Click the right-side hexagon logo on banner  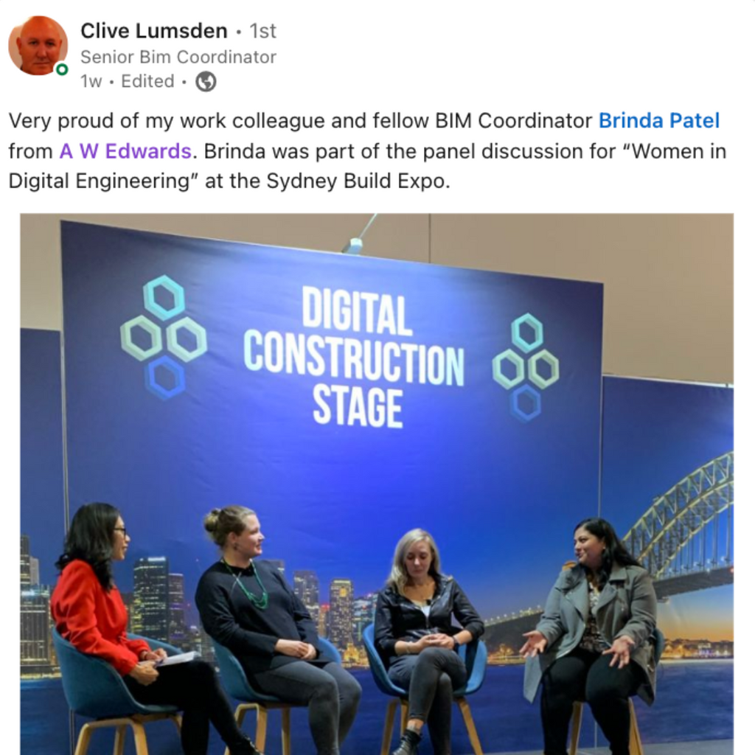click(526, 367)
